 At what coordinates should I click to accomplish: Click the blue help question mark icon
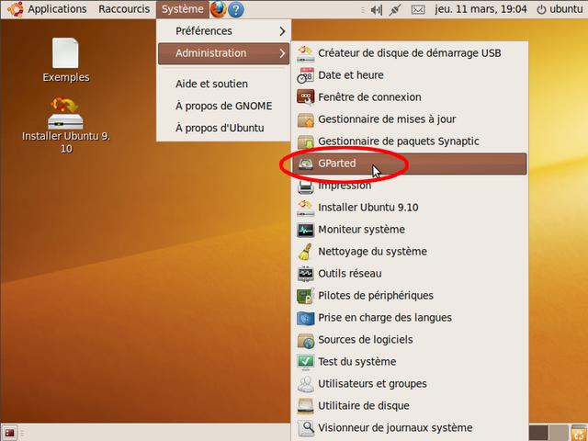pos(236,10)
